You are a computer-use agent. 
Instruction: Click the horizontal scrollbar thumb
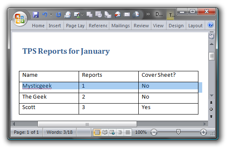coord(87,124)
